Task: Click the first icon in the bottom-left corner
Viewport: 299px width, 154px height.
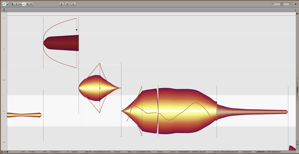Action: 2,152
